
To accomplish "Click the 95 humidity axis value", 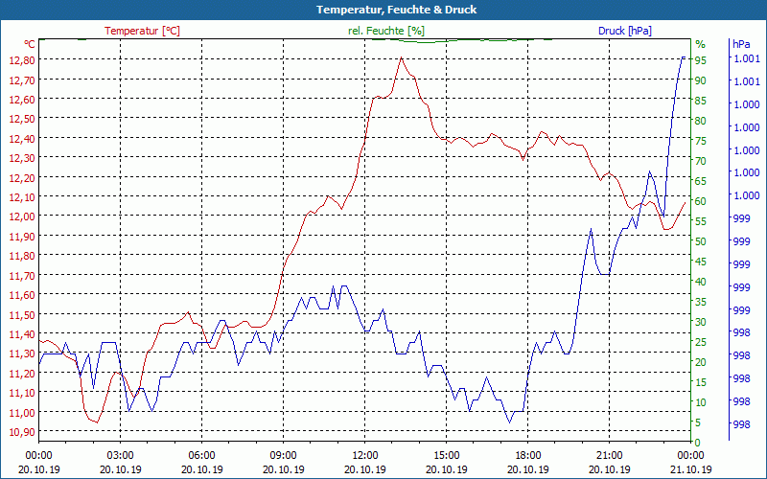I will coord(701,60).
